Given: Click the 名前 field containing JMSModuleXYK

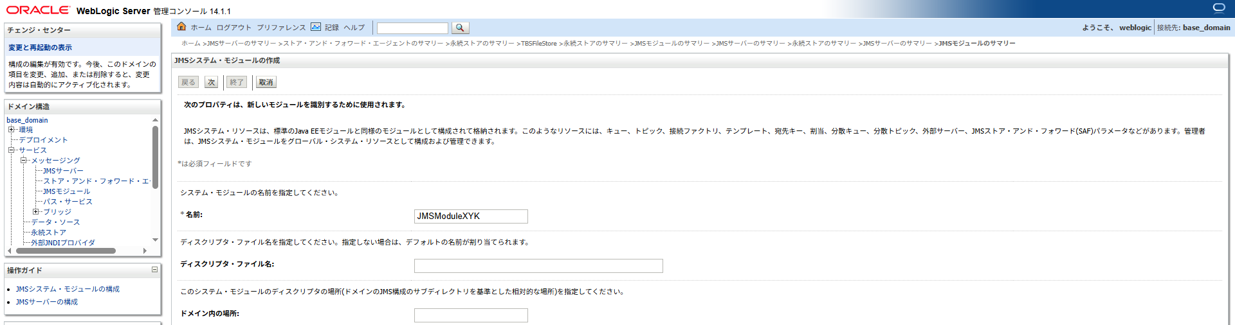Looking at the screenshot, I should (471, 216).
